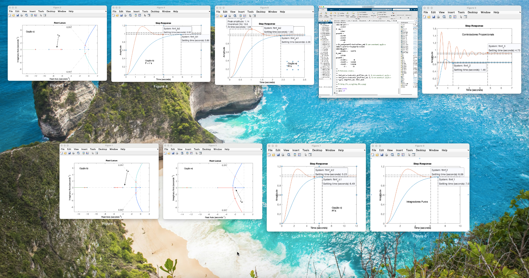Open Property Inspector in Figure 5 toolbar
This screenshot has height=278, width=529.
(466, 17)
